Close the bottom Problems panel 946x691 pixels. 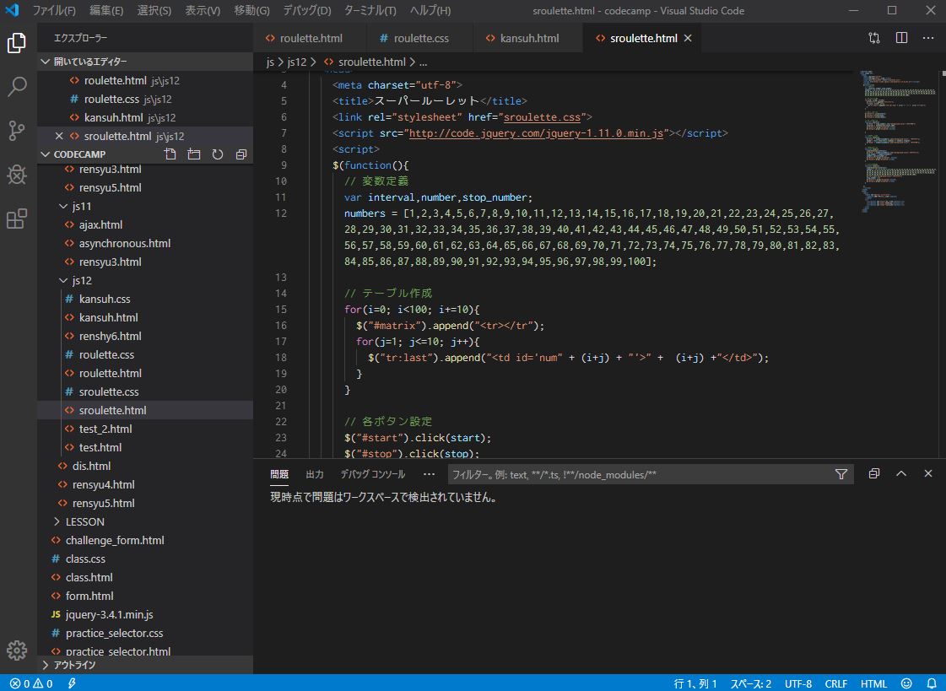point(928,474)
